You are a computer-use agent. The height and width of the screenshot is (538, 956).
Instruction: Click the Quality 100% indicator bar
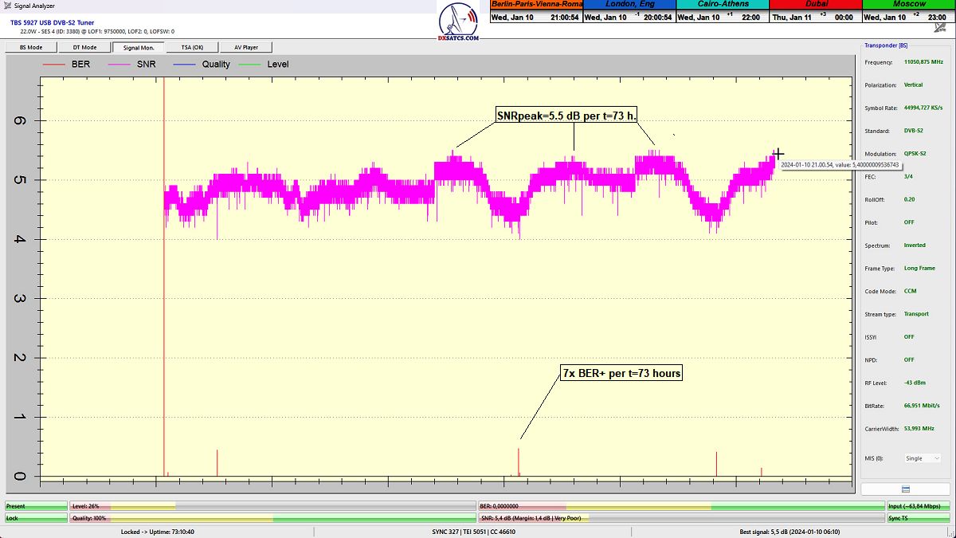tap(272, 518)
